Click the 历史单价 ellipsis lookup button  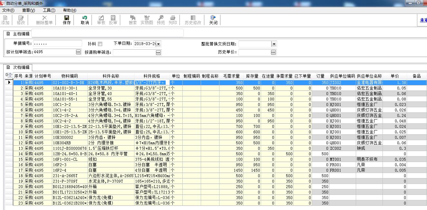coord(273,52)
